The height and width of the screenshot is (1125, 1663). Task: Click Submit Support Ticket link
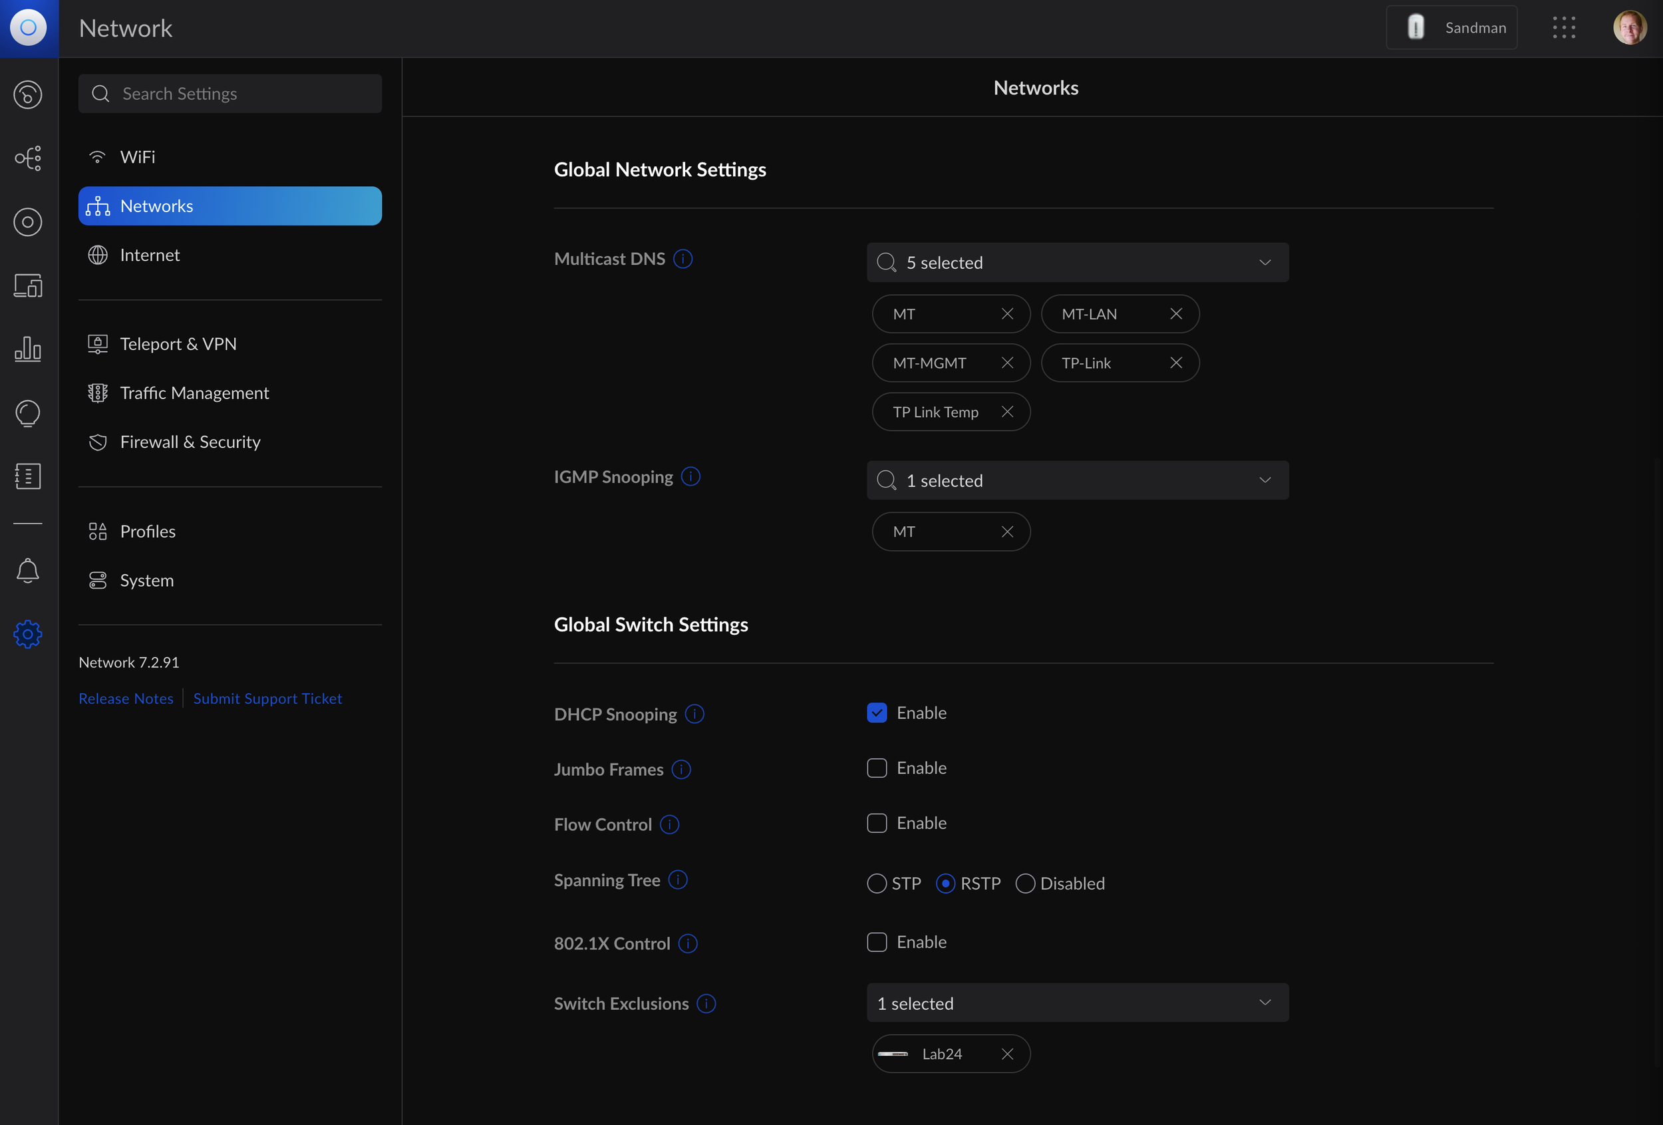tap(267, 699)
